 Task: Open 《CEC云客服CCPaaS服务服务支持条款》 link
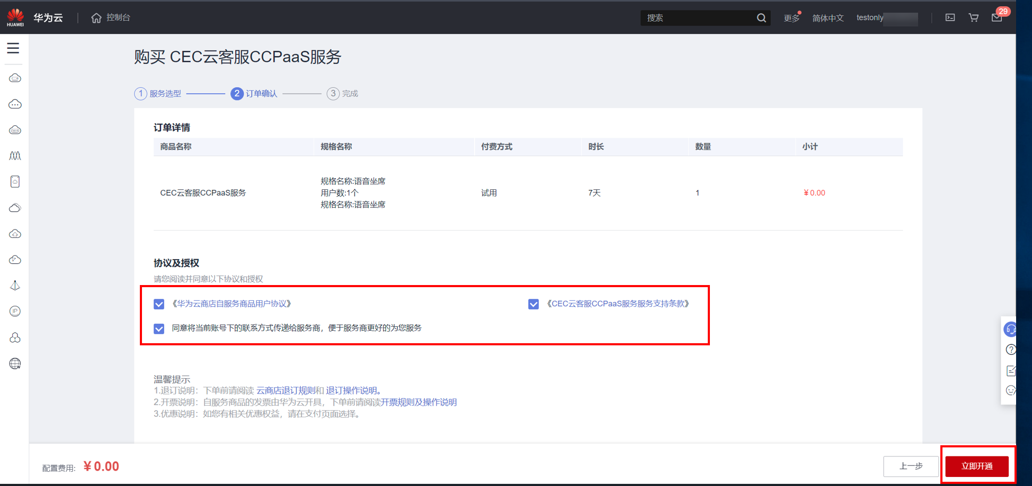pyautogui.click(x=618, y=304)
